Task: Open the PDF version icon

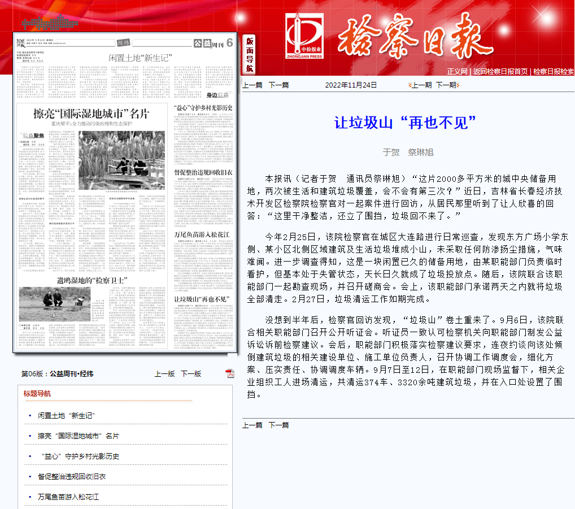Action: point(229,373)
